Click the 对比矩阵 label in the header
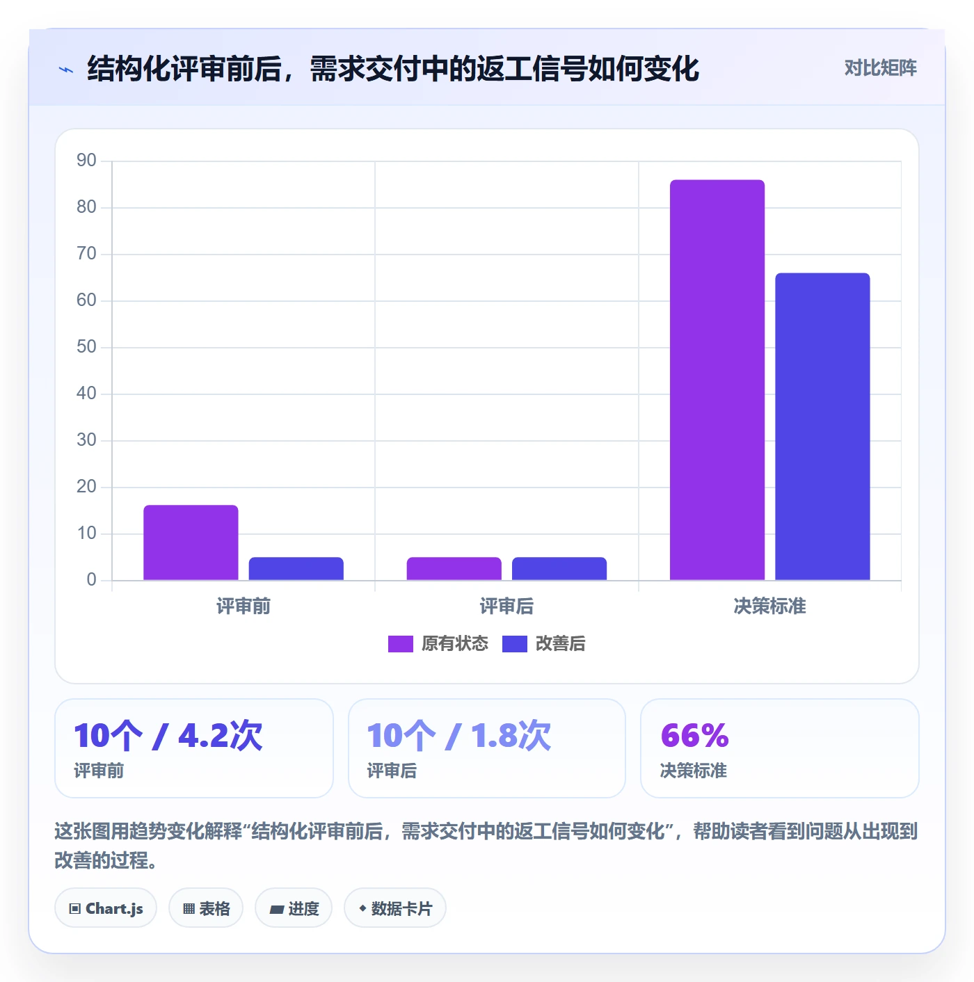974x982 pixels. click(880, 68)
